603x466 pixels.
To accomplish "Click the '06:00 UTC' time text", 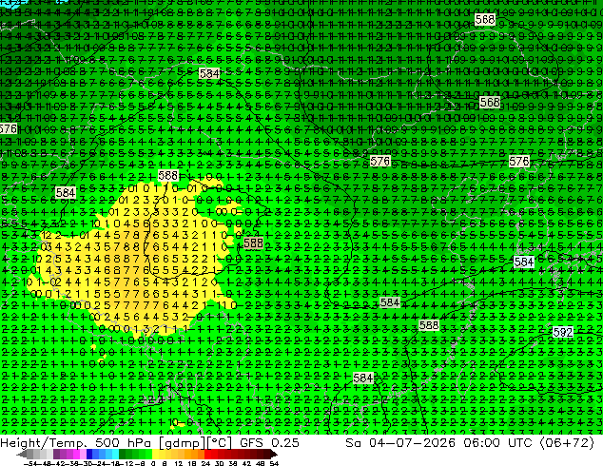I will click(497, 443).
